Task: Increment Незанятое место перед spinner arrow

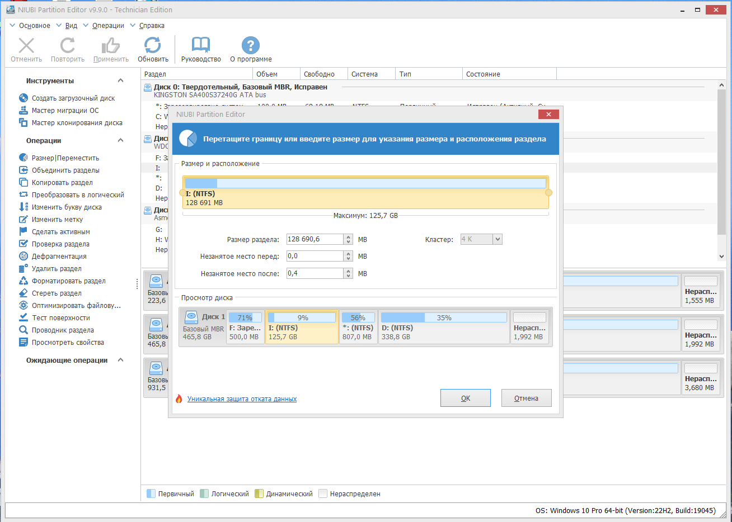Action: 349,254
